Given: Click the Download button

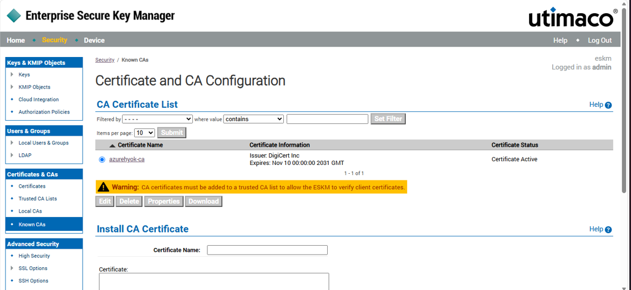Looking at the screenshot, I should [203, 201].
